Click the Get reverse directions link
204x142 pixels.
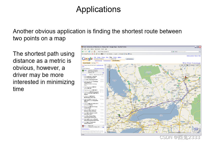(99, 68)
